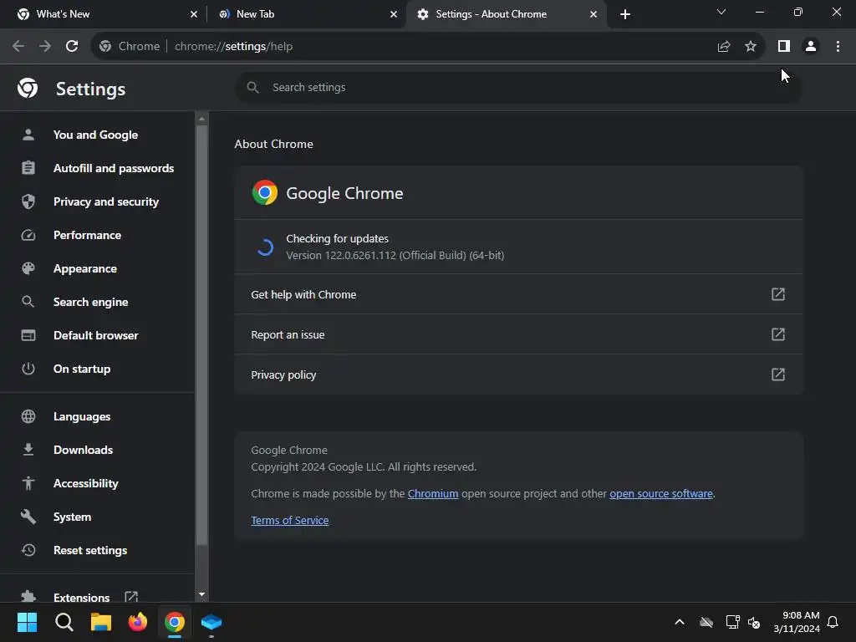Open Terms of Service link
The height and width of the screenshot is (642, 856).
(290, 520)
